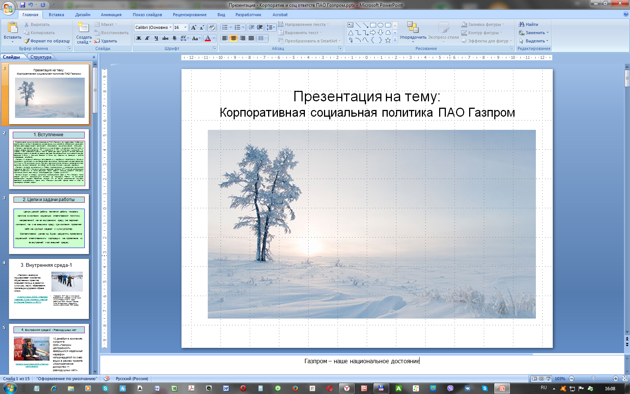The width and height of the screenshot is (630, 394).
Task: Decrease font size with the small A icon
Action: click(202, 27)
